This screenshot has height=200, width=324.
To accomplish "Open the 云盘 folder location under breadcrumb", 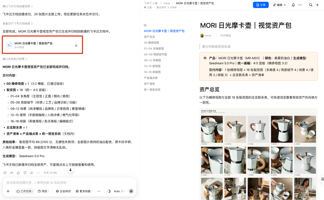I will click(148, 7).
